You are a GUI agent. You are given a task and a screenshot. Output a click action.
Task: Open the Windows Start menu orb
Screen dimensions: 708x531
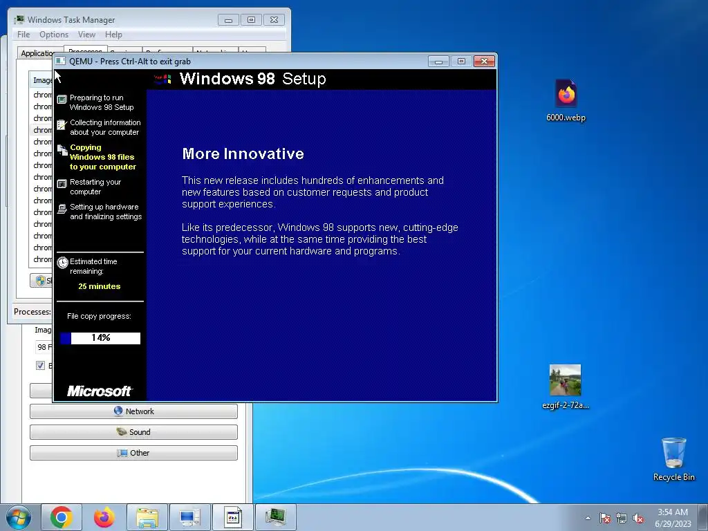(19, 517)
